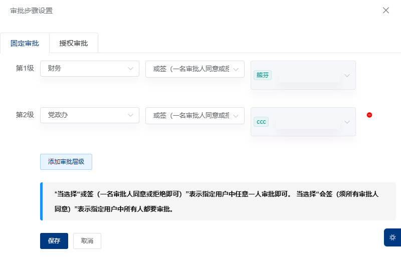Click the 第1级 label
401x258 pixels.
(x=25, y=68)
